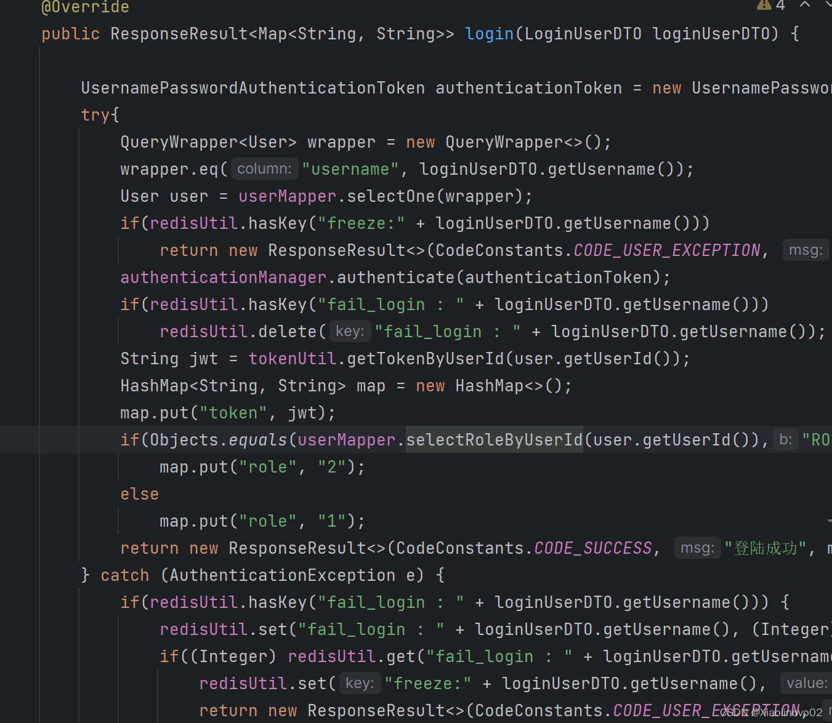Click selectOne method call
The height and width of the screenshot is (723, 832).
pyautogui.click(x=391, y=196)
